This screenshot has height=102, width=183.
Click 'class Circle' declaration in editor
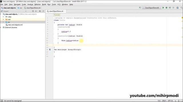coord(59,20)
